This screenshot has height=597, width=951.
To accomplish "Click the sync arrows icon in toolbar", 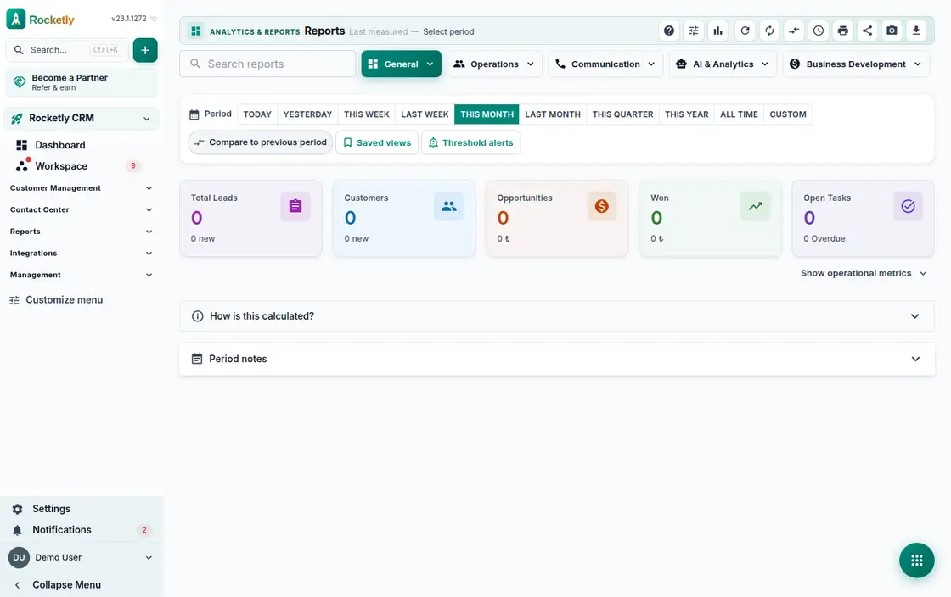I will 769,31.
